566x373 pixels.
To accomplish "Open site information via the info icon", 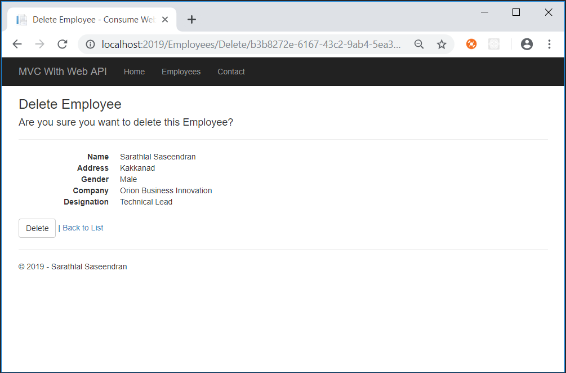I will pyautogui.click(x=90, y=44).
